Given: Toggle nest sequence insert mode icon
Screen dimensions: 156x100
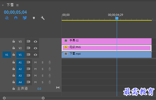Looking at the screenshot, I should pos(7,18).
